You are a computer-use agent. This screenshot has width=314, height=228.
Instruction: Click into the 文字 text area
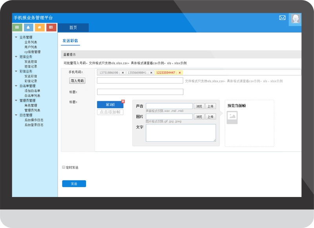click(x=181, y=133)
